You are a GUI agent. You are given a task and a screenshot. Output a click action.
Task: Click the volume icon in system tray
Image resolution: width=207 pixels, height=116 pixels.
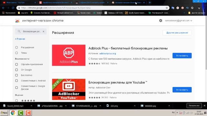coord(191,113)
